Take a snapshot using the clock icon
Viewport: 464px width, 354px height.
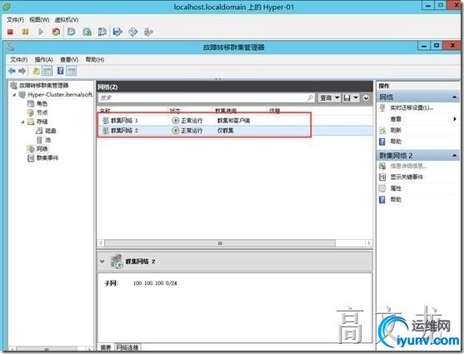click(72, 32)
